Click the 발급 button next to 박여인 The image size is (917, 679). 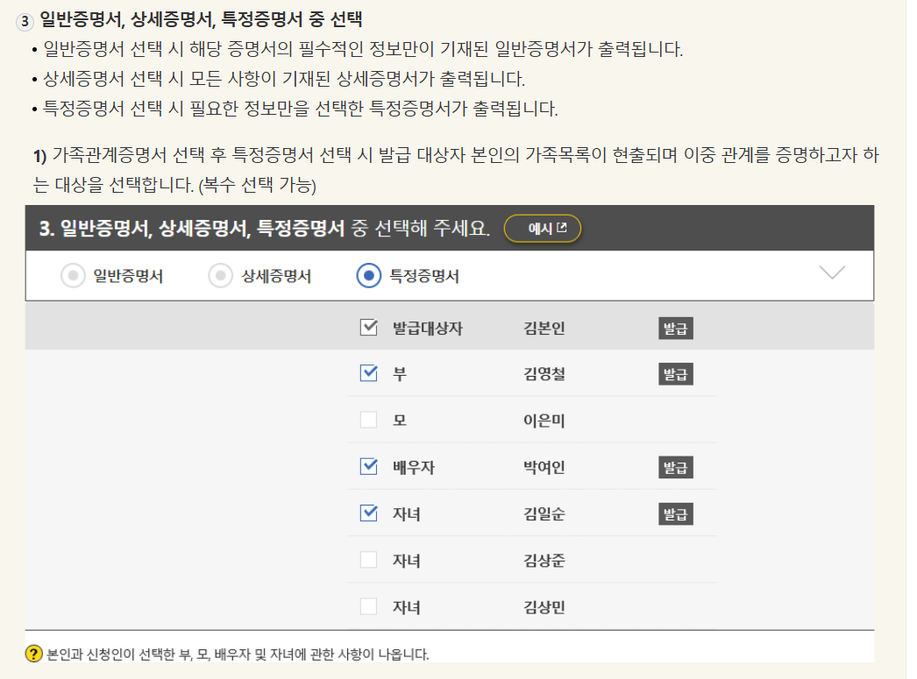coord(673,467)
